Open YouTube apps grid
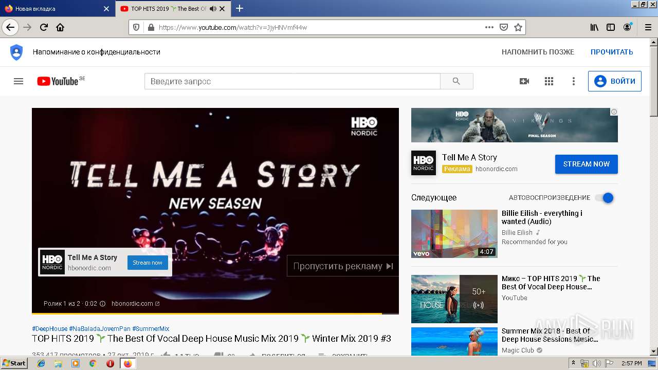 [x=549, y=81]
